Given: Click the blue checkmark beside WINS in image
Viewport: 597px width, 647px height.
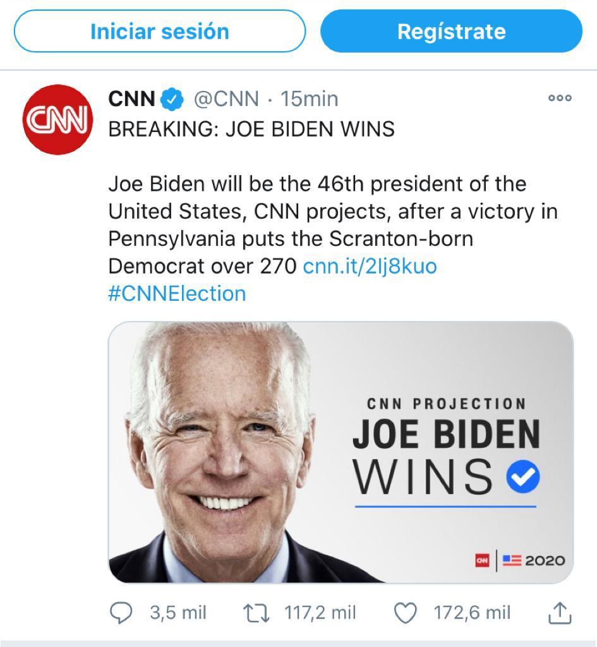Looking at the screenshot, I should (523, 476).
